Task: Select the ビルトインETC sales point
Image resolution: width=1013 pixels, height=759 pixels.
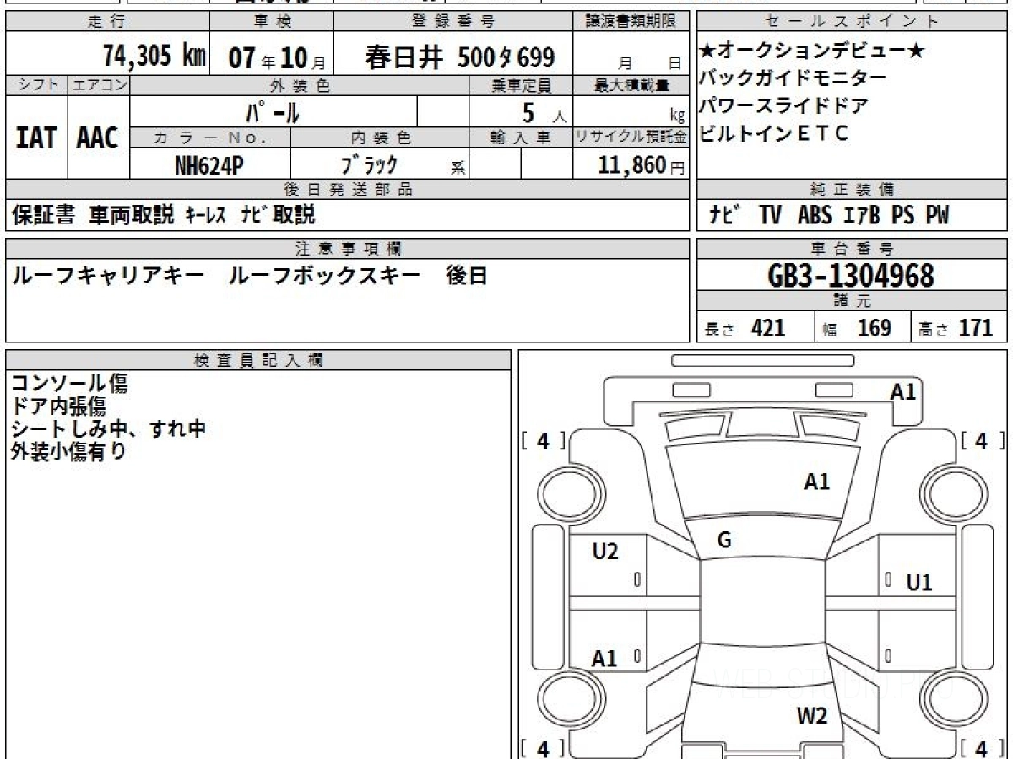Action: (x=774, y=133)
